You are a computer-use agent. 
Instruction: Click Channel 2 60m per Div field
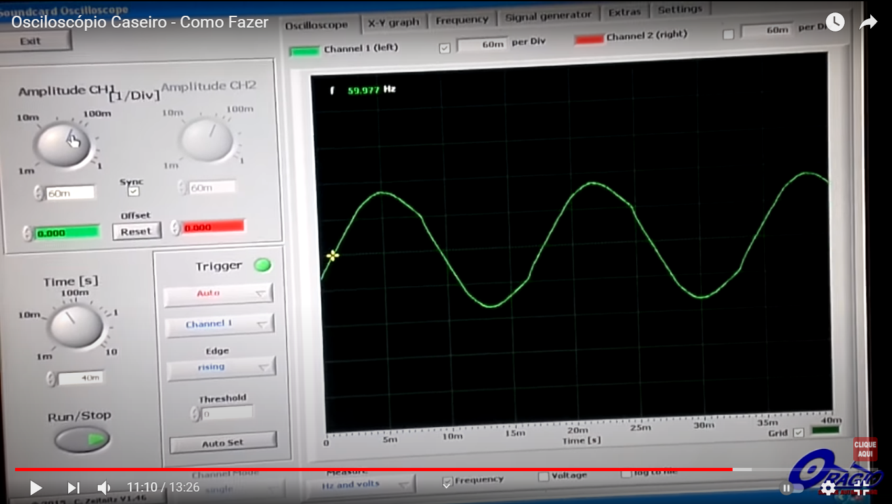765,30
